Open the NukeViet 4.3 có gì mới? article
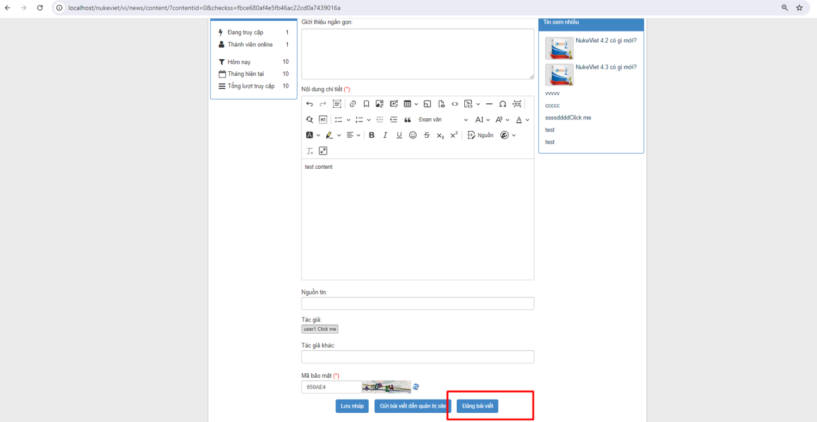Viewport: 817px width, 422px height. (x=606, y=67)
